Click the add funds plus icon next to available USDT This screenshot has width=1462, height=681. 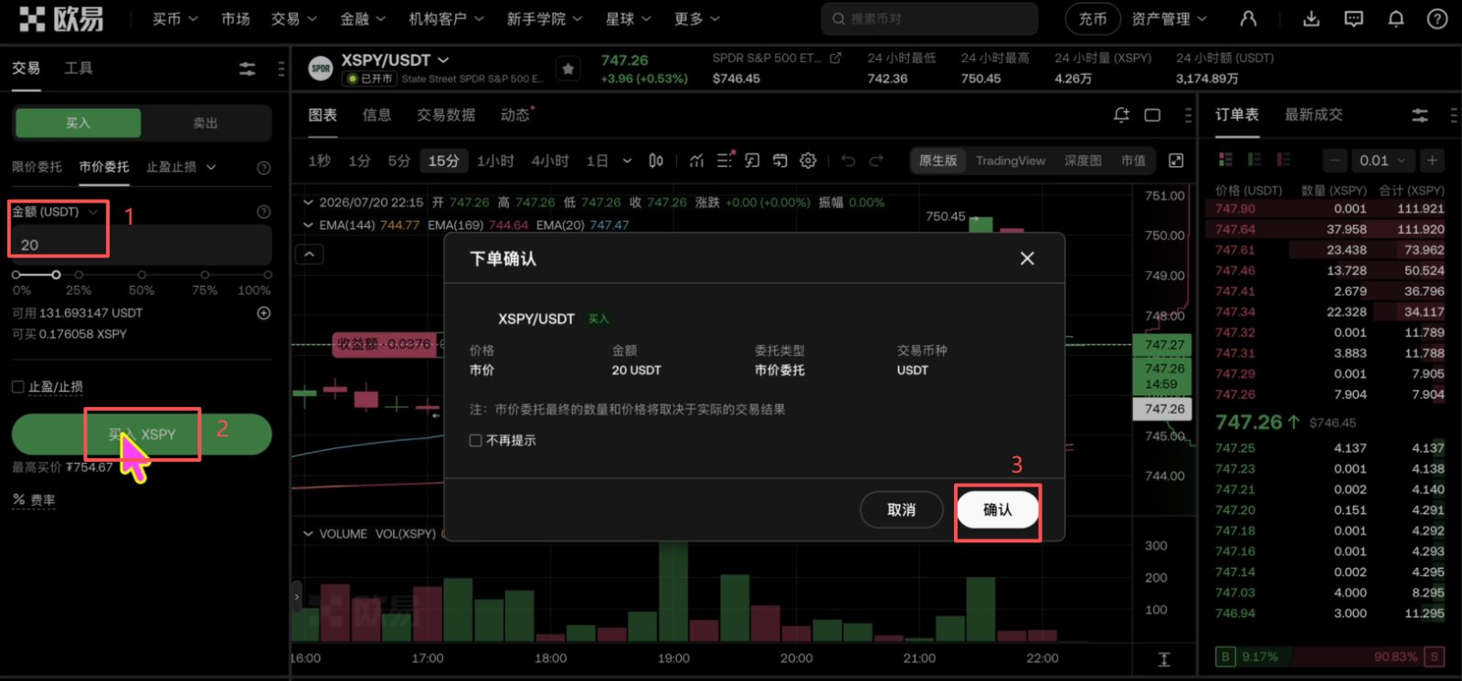click(x=263, y=313)
